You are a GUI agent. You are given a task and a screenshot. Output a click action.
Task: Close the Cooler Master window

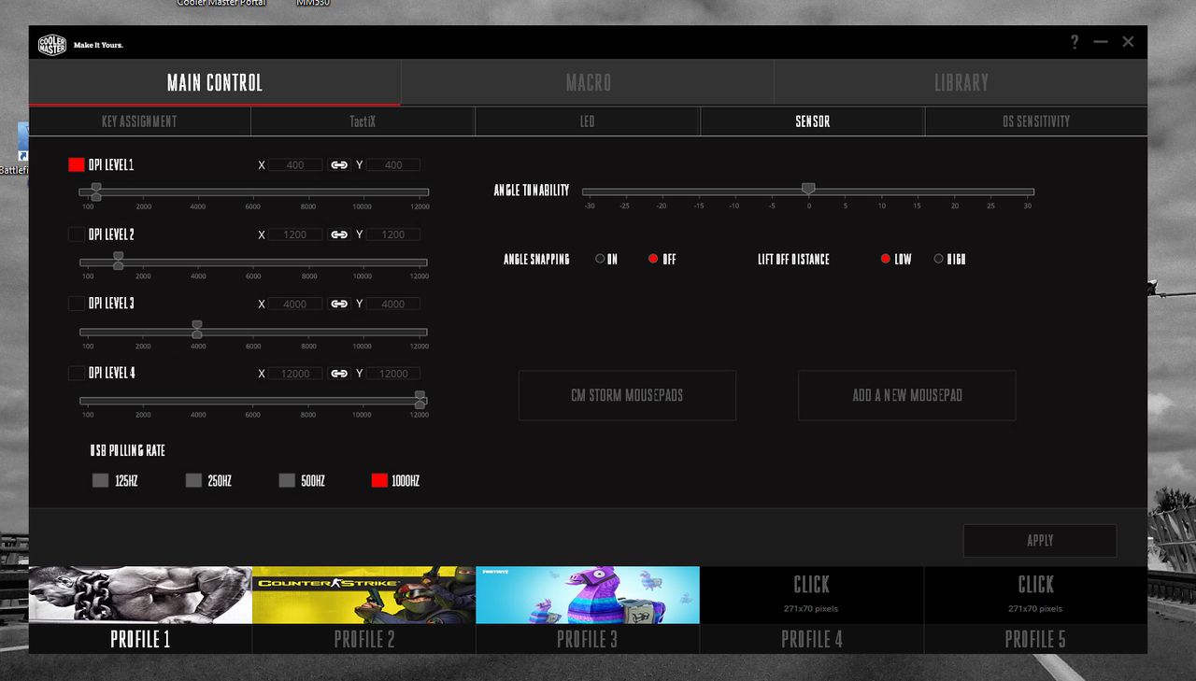(x=1128, y=42)
